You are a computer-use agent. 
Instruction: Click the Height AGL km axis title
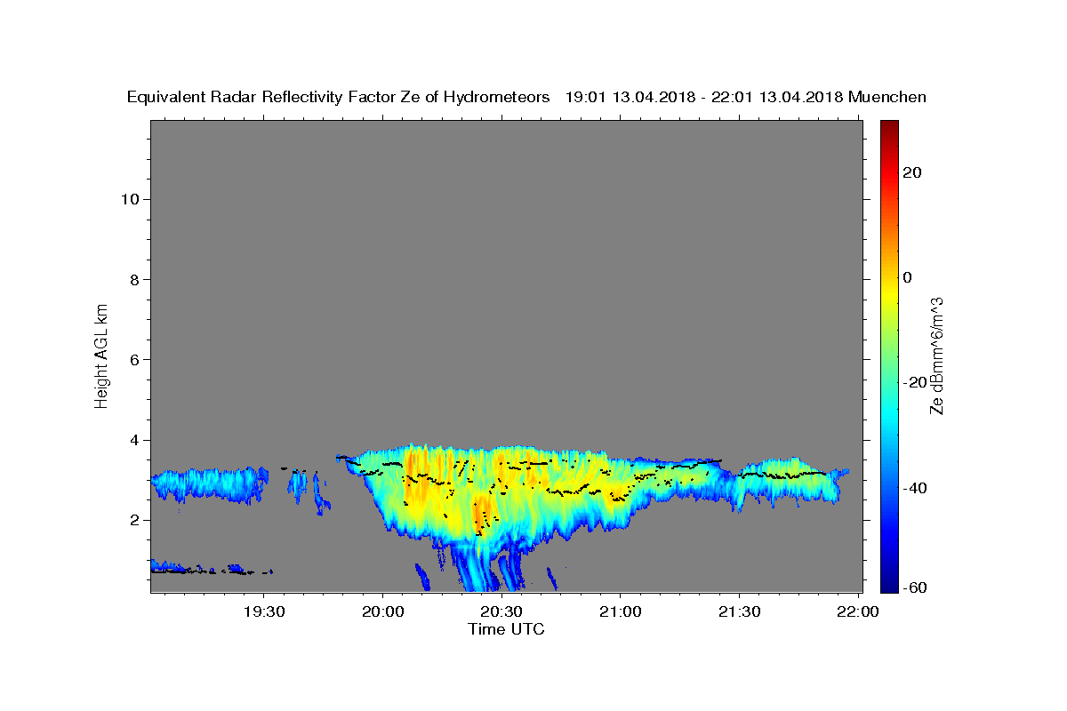coord(101,355)
